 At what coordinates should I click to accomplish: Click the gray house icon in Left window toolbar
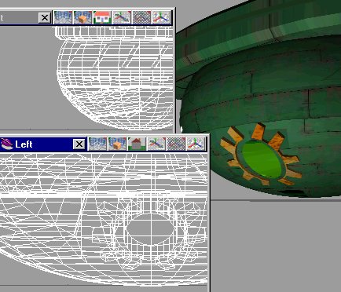click(137, 144)
